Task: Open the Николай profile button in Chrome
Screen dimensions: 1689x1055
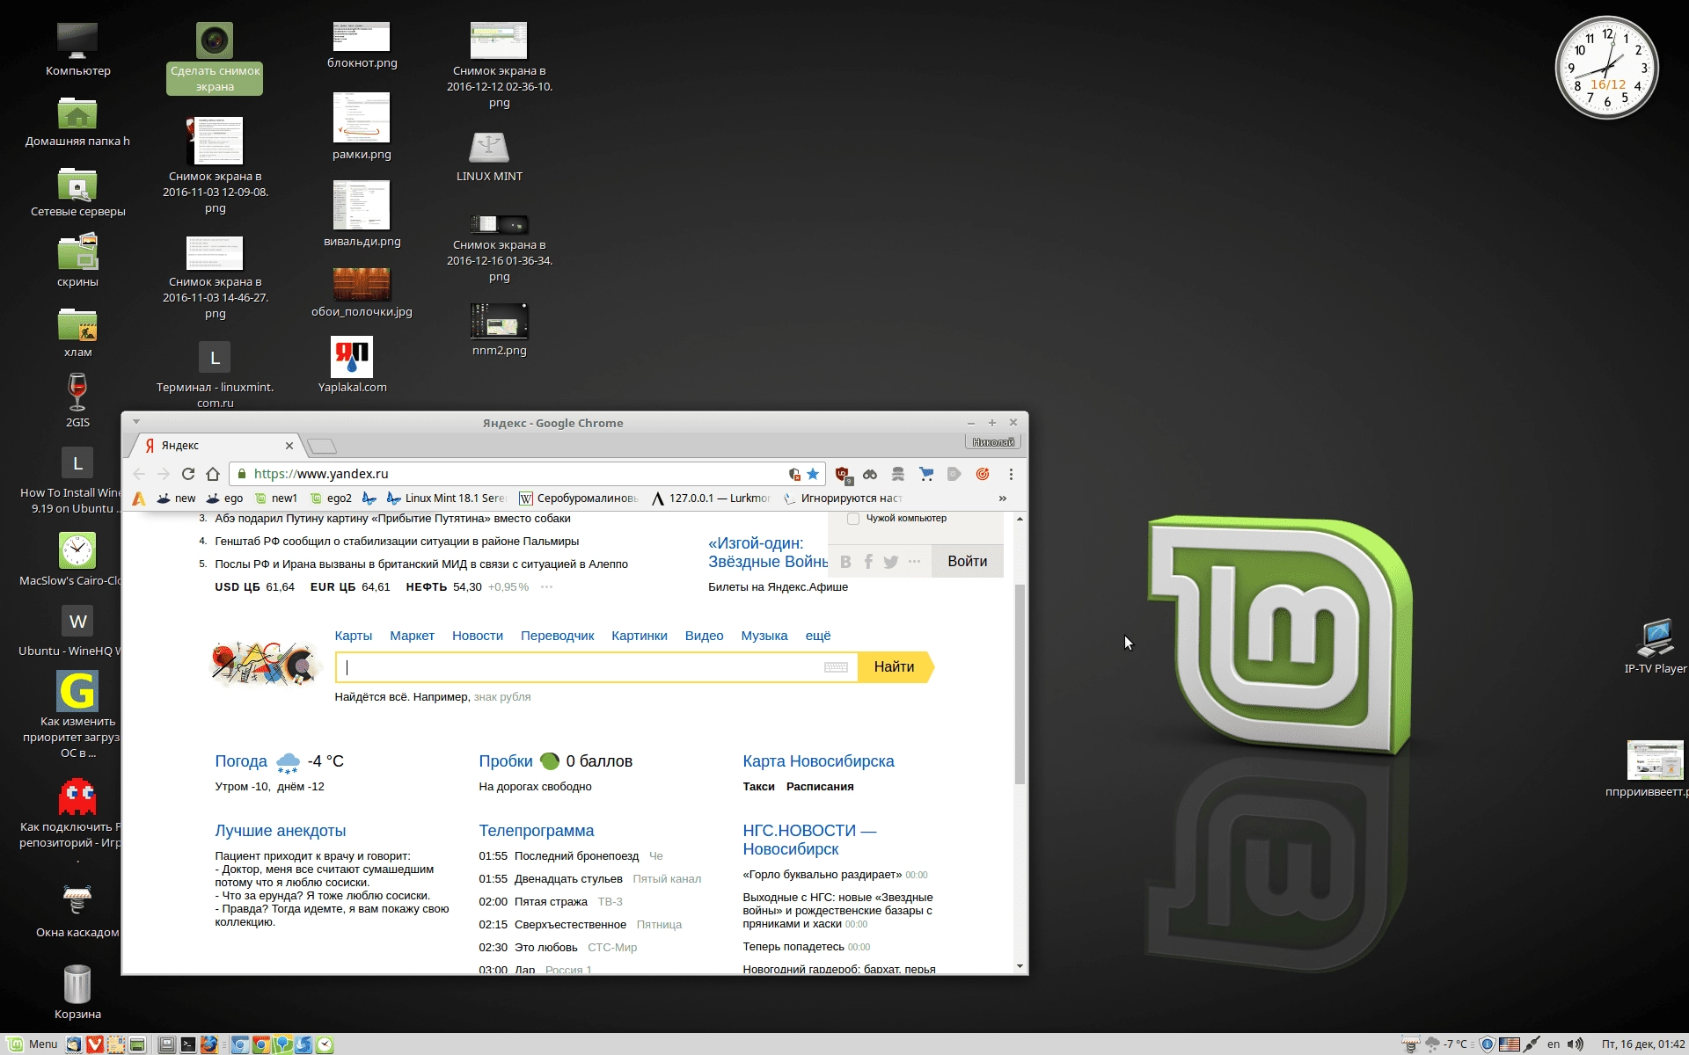Action: 993,442
